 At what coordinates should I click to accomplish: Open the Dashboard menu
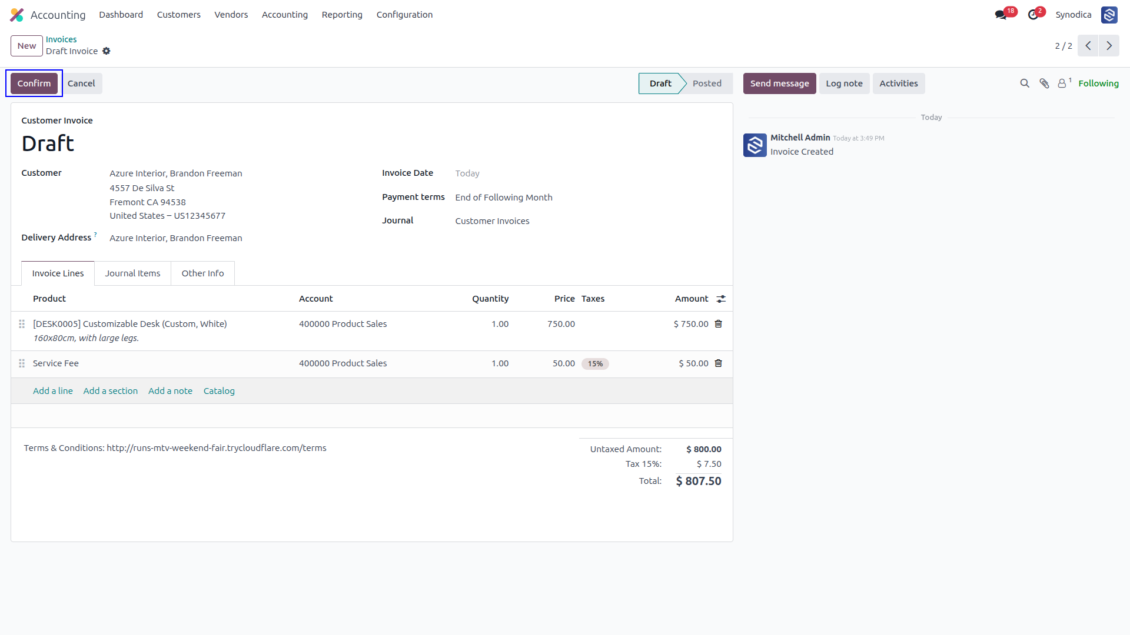(x=121, y=15)
